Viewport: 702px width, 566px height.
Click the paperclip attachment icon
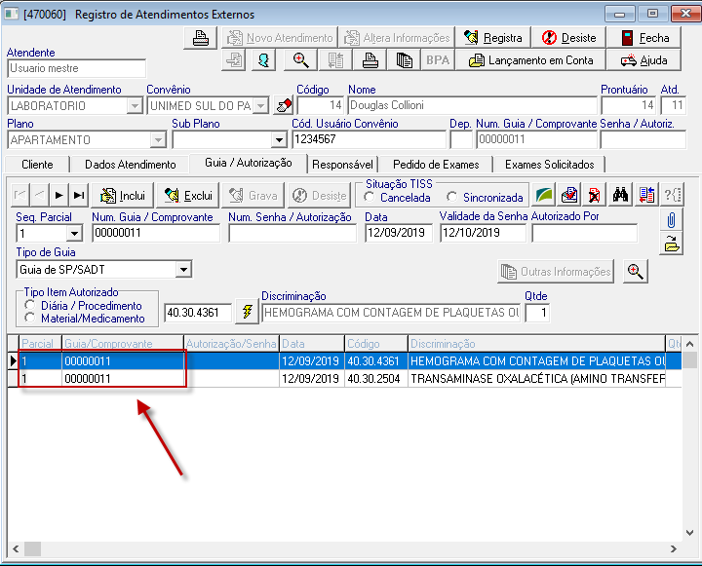click(671, 220)
